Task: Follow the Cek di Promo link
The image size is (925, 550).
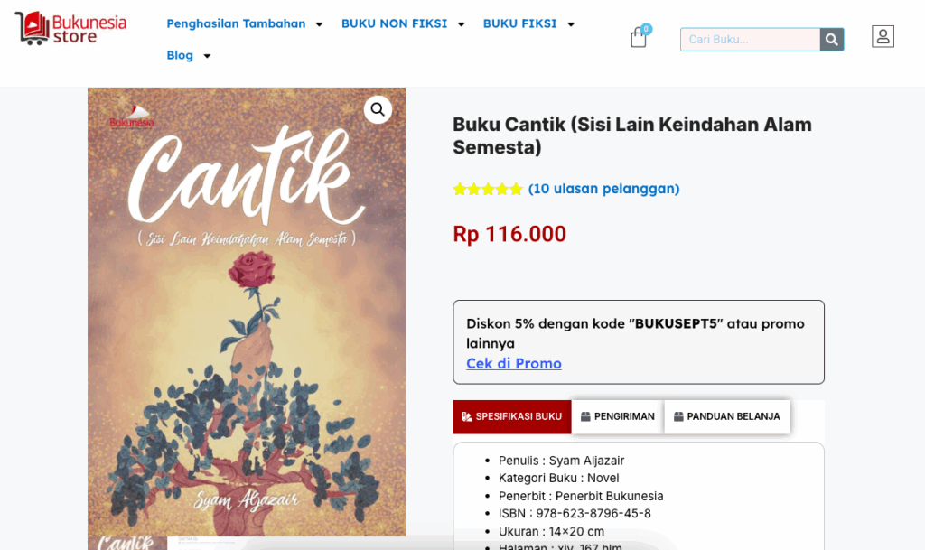Action: coord(514,363)
